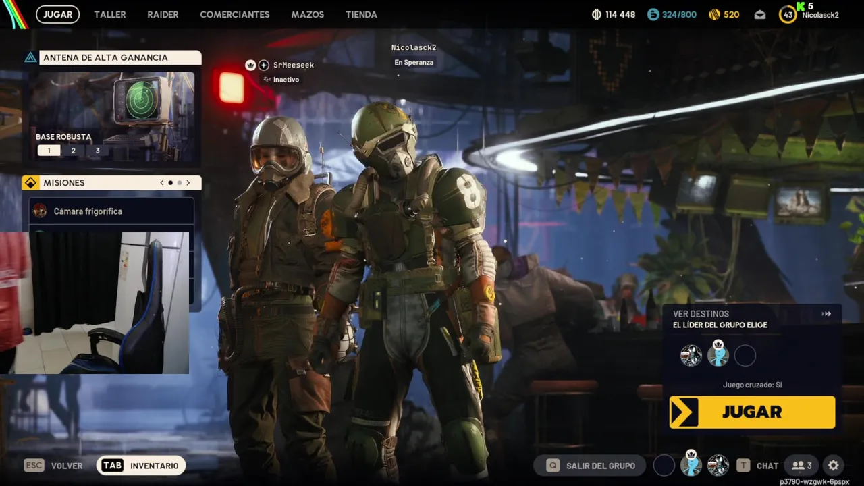This screenshot has width=864, height=486.
Task: Click the plus icon next to SrMeeseek
Action: click(x=264, y=65)
